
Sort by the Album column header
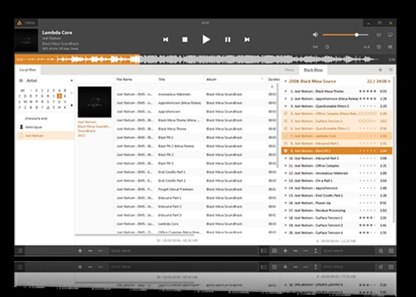[x=235, y=80]
